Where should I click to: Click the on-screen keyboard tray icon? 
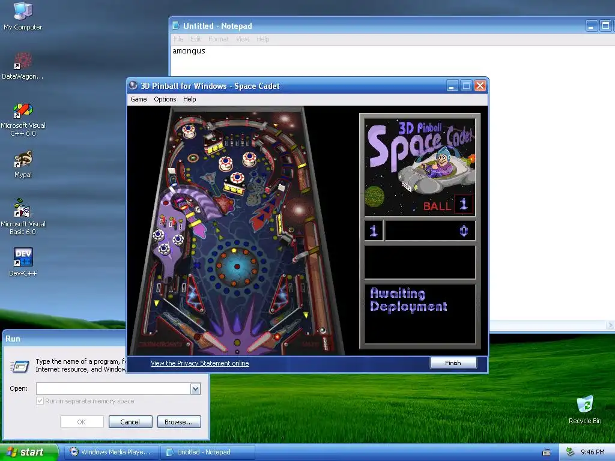pos(547,453)
